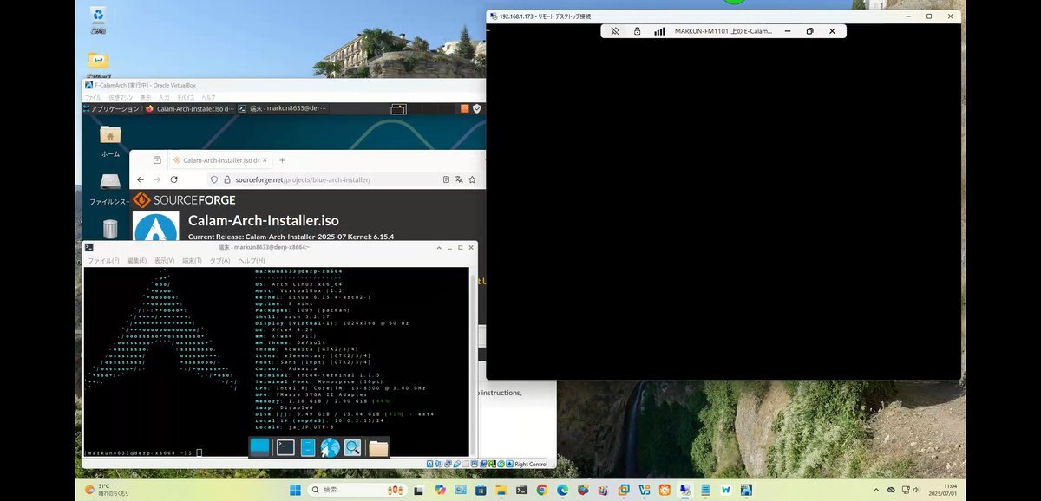The width and height of the screenshot is (1041, 501).
Task: Toggle Firefox reader view icon
Action: click(x=447, y=179)
